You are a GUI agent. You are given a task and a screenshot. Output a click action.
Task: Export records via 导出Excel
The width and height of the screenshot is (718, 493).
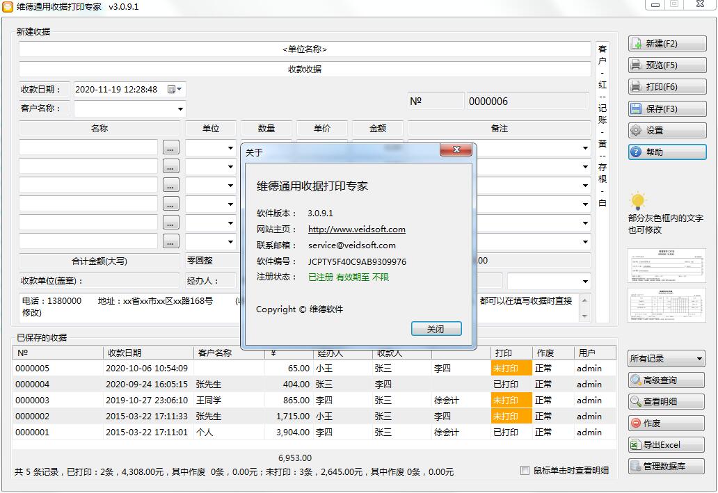pos(667,444)
